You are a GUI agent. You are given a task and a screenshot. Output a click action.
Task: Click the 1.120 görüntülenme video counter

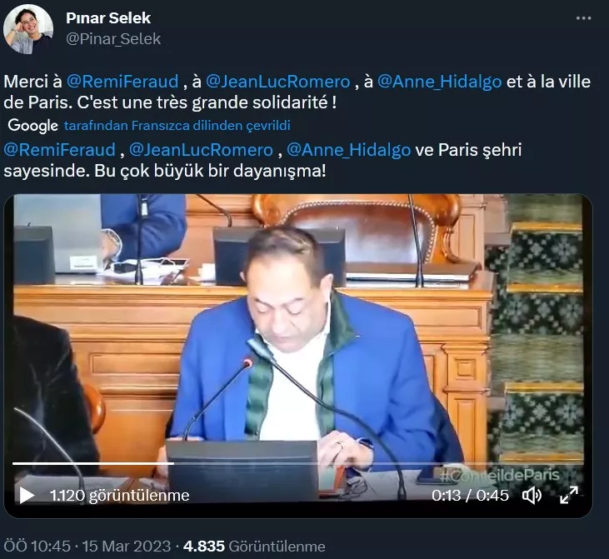120,496
